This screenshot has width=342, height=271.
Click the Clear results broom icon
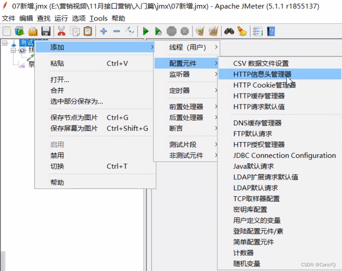pos(200,31)
